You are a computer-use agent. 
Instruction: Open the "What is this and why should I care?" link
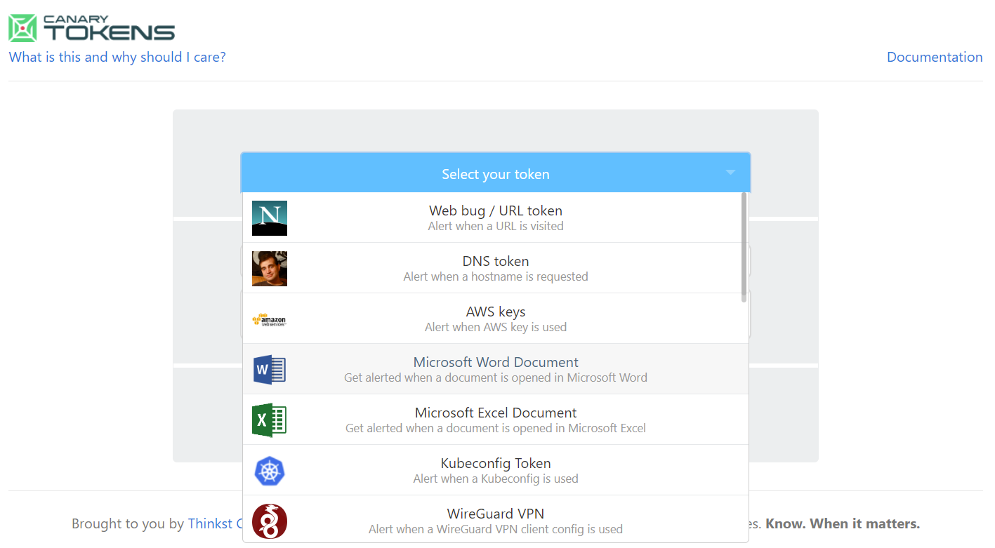pos(117,58)
